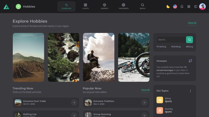This screenshot has height=117, width=209.
Task: Open messages via the chat icon
Action: tap(190, 61)
